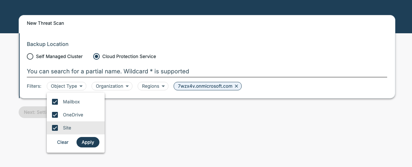
Task: Remove the 7wzx4v.onmicrosoft.com filter chip using its X
Action: coord(236,86)
